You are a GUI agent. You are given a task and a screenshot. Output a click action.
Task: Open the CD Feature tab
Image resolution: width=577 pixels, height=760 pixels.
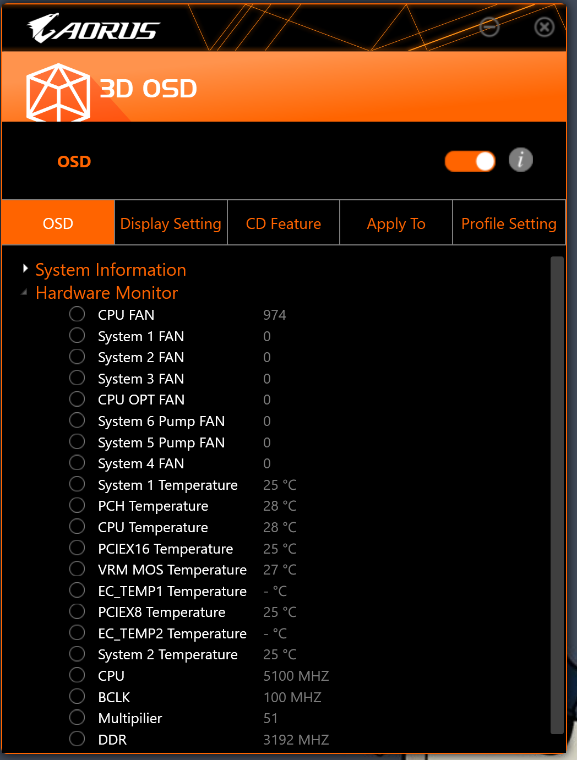(x=284, y=223)
